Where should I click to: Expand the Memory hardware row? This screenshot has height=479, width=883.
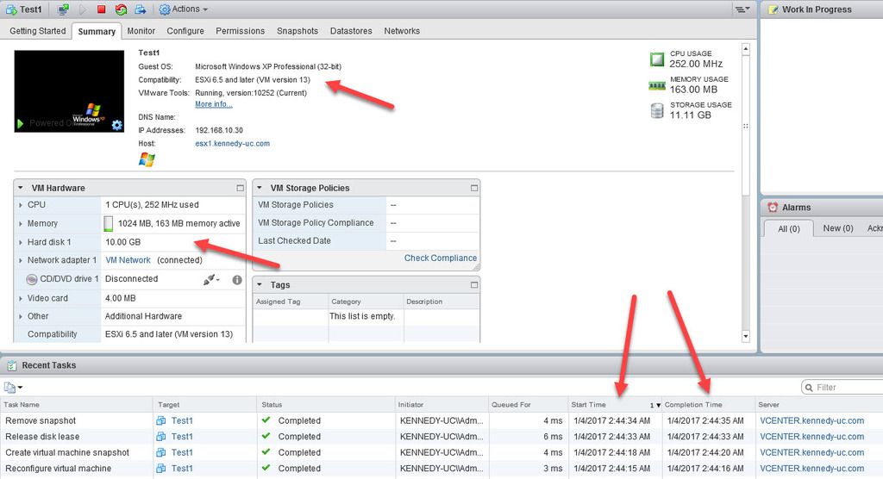point(21,223)
